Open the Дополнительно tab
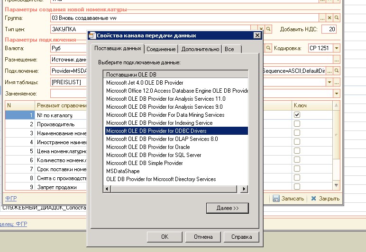 200,49
